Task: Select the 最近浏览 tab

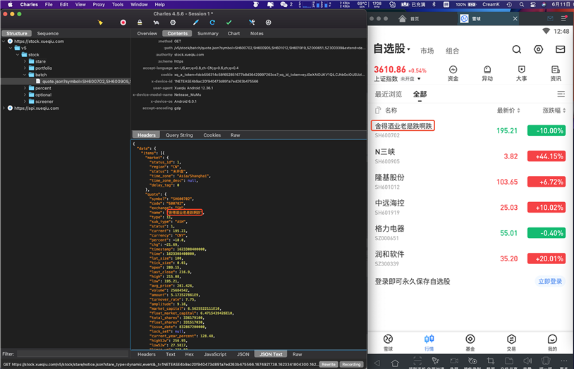Action: point(388,94)
